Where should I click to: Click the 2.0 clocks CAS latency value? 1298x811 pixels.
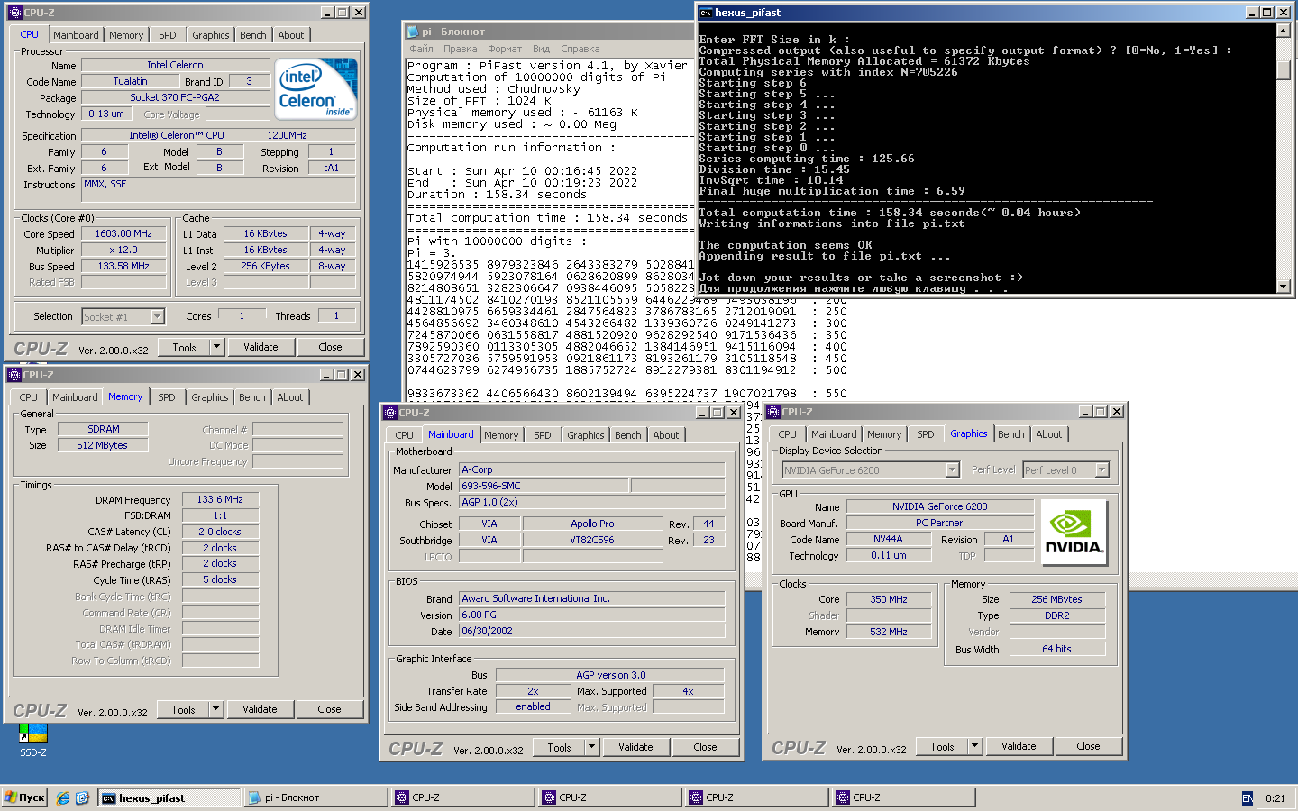220,532
